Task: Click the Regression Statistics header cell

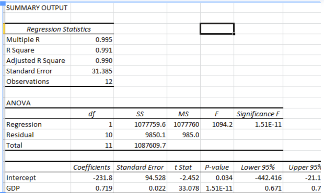Action: coord(59,29)
